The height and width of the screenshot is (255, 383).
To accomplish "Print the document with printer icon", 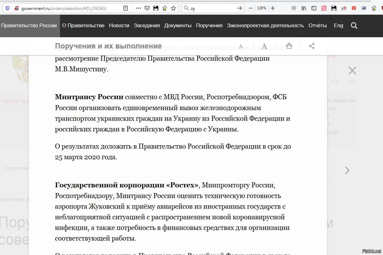I will [289, 46].
